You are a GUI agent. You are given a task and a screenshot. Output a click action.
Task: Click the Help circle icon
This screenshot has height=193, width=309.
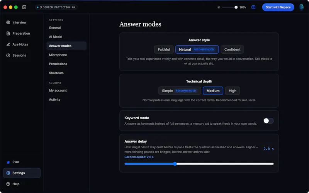point(8,184)
